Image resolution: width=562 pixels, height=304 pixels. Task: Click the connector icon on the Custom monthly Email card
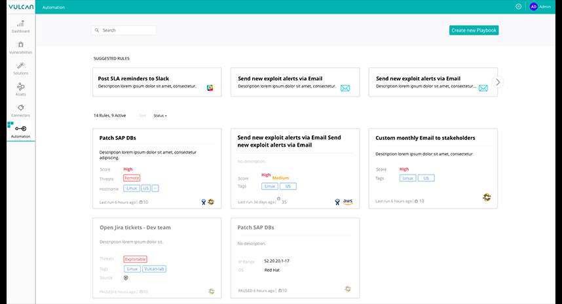(x=487, y=197)
